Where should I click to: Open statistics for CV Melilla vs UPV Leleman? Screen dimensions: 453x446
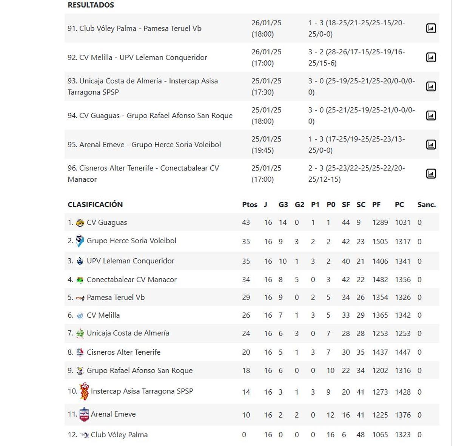[x=431, y=57]
